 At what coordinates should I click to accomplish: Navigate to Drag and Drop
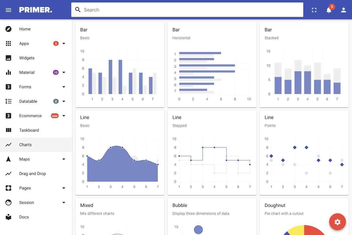tap(32, 173)
